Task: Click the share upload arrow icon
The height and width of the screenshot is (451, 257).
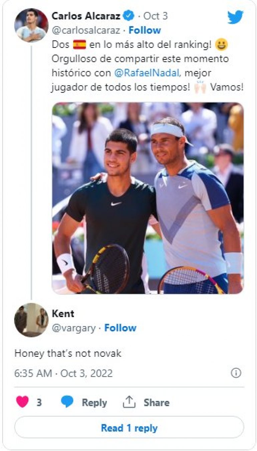Action: tap(129, 402)
